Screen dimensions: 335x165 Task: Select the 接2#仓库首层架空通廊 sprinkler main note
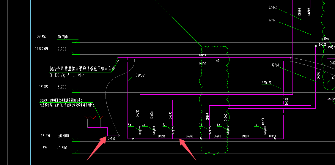82,69
